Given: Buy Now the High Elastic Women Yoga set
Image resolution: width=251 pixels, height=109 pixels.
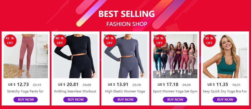Looking at the screenshot, I should pos(125,100).
